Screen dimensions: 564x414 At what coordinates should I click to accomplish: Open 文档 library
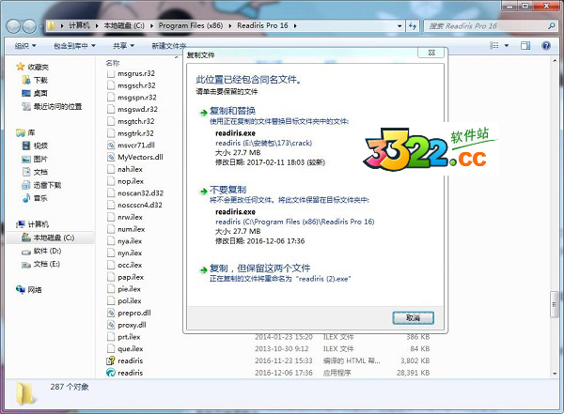(36, 172)
